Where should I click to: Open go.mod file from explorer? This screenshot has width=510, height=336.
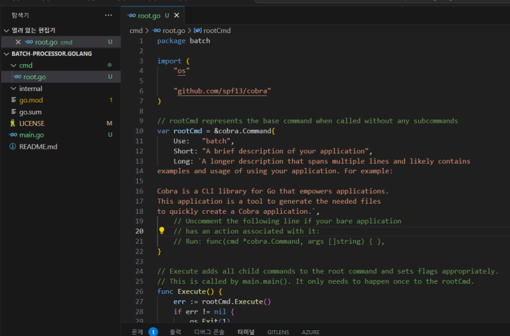pyautogui.click(x=31, y=100)
